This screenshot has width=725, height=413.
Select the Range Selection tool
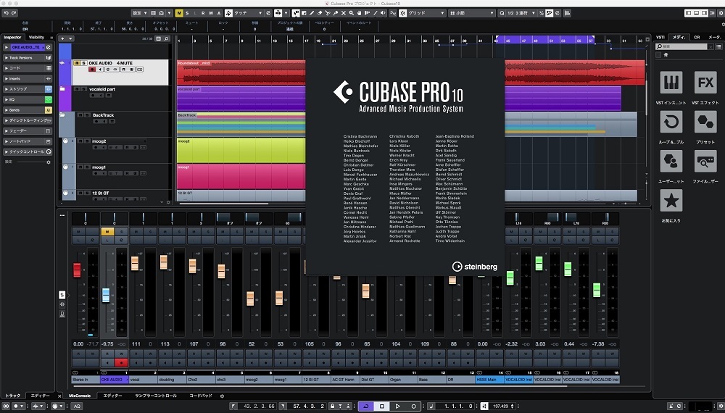point(304,13)
